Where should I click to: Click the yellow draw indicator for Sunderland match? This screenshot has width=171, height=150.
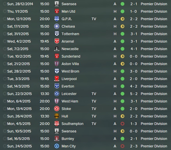pos(122,56)
